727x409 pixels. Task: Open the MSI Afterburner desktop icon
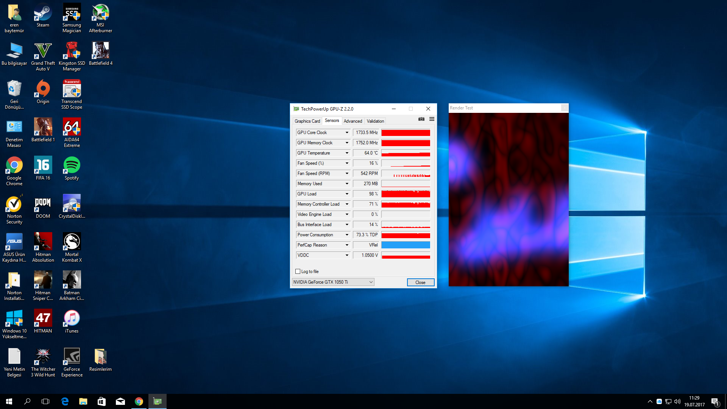(x=100, y=18)
